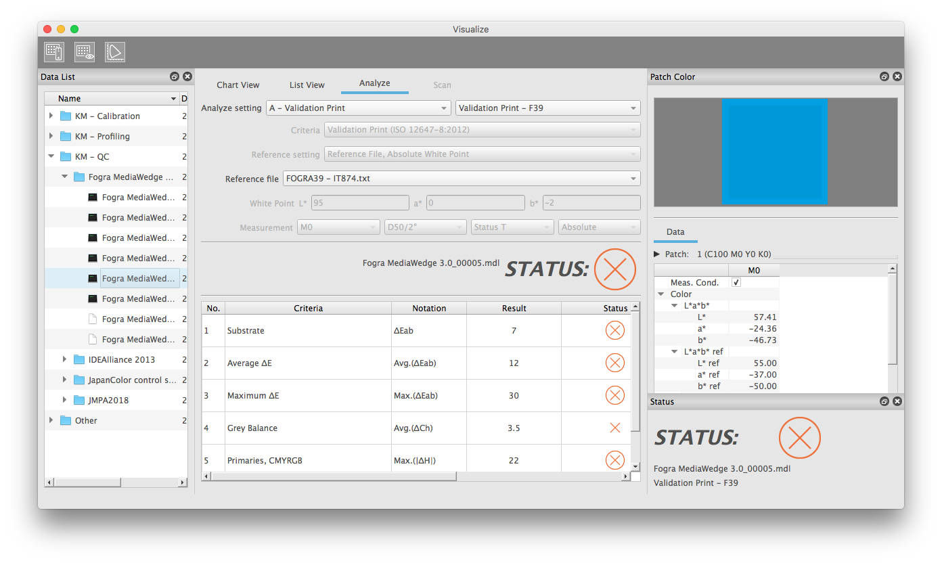
Task: Click the chart measurement device toolbar icon
Action: 53,52
